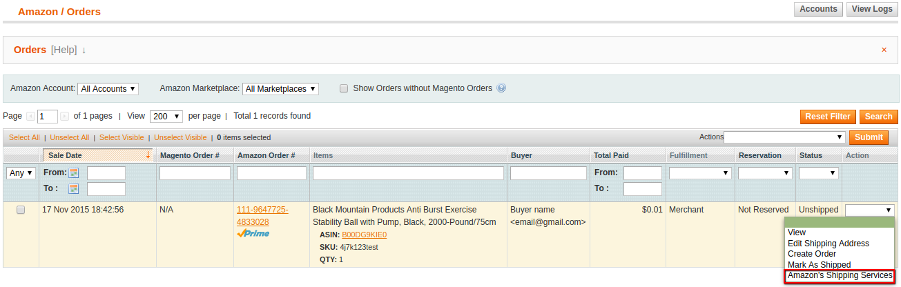Focus Sale Date From input field
The width and height of the screenshot is (901, 287).
coord(106,173)
